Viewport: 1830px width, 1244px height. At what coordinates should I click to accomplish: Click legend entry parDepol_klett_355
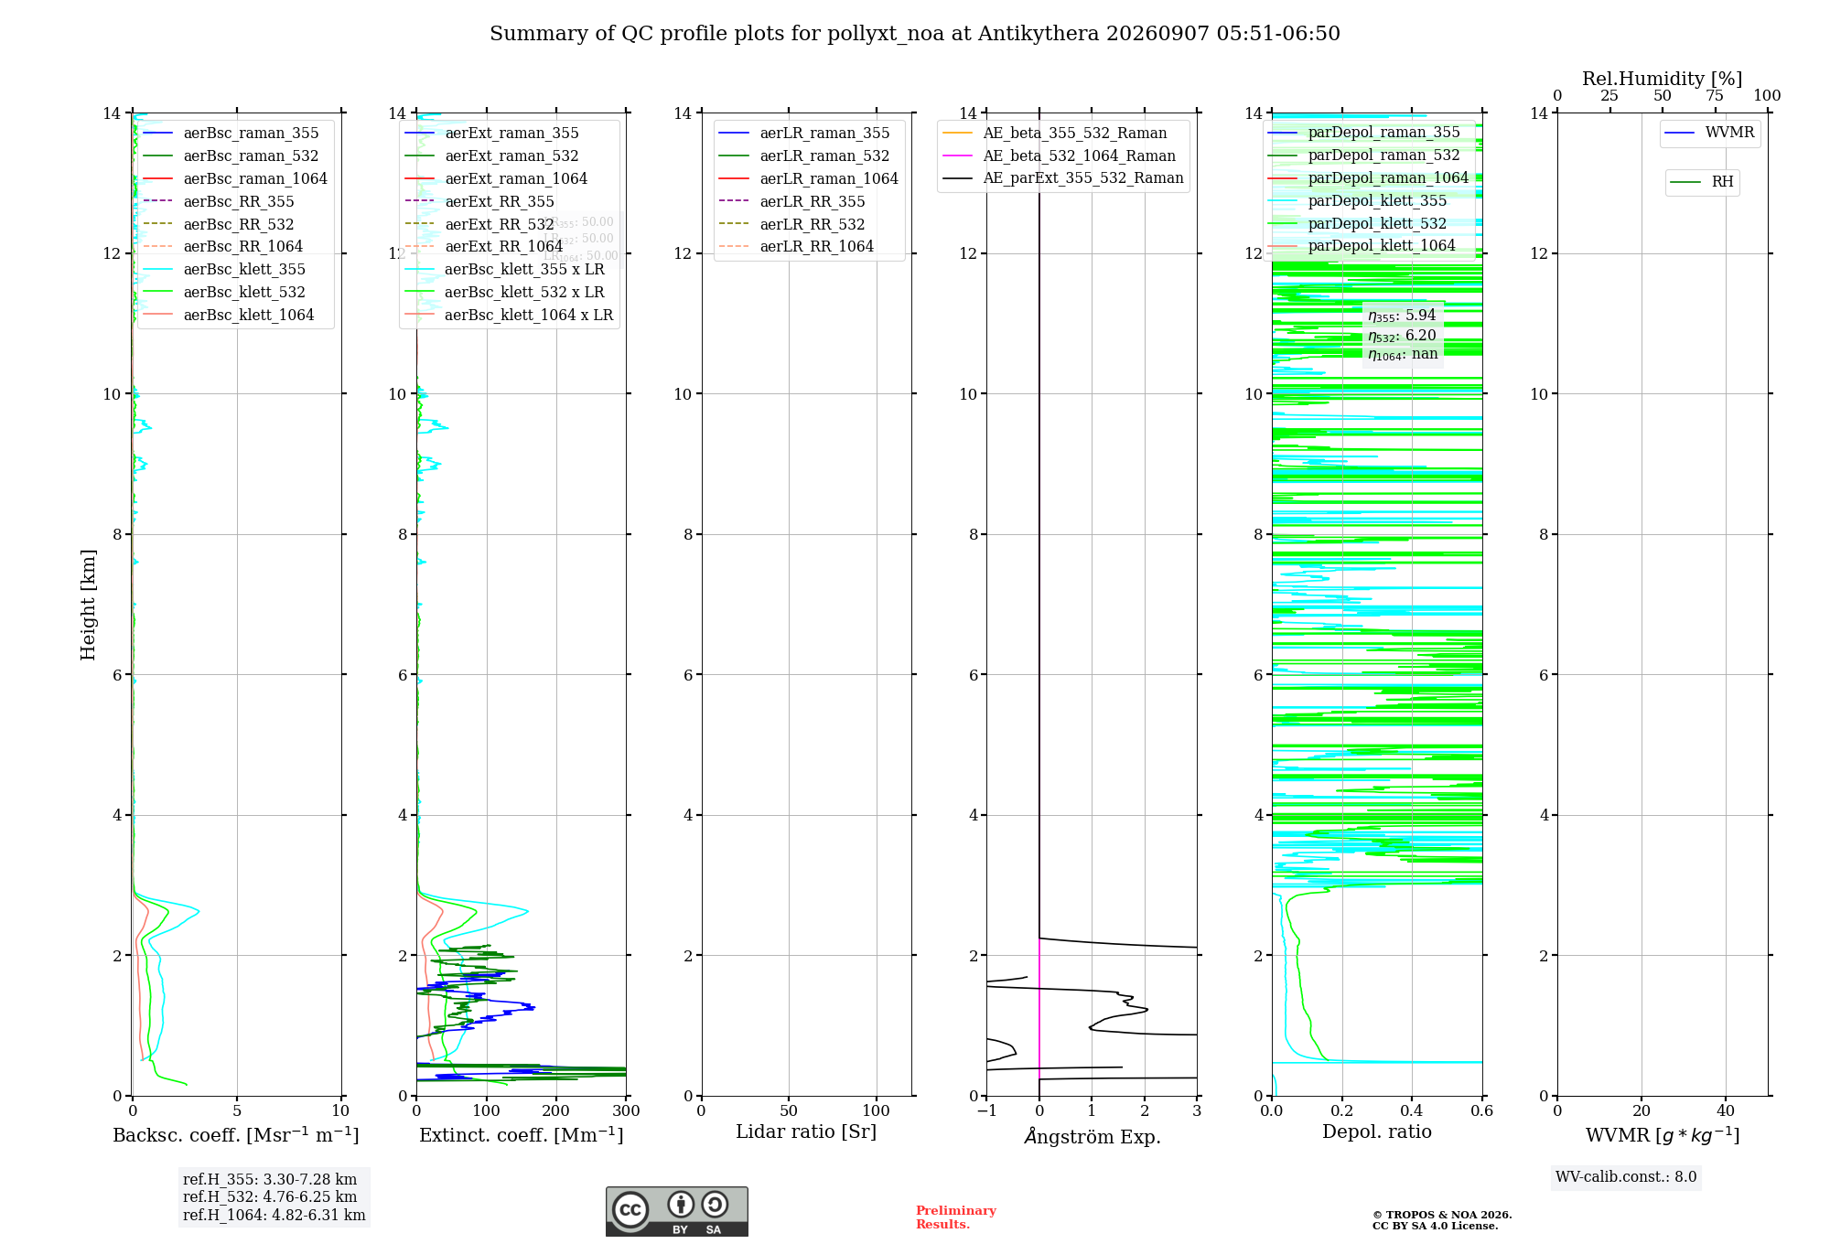click(1358, 200)
